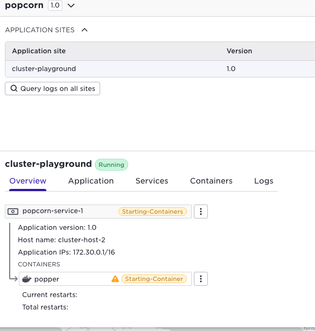Select the cluster-playground table row
Image resolution: width=315 pixels, height=331 pixels.
(x=160, y=69)
